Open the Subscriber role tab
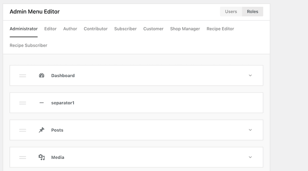Image resolution: width=308 pixels, height=171 pixels. tap(125, 29)
